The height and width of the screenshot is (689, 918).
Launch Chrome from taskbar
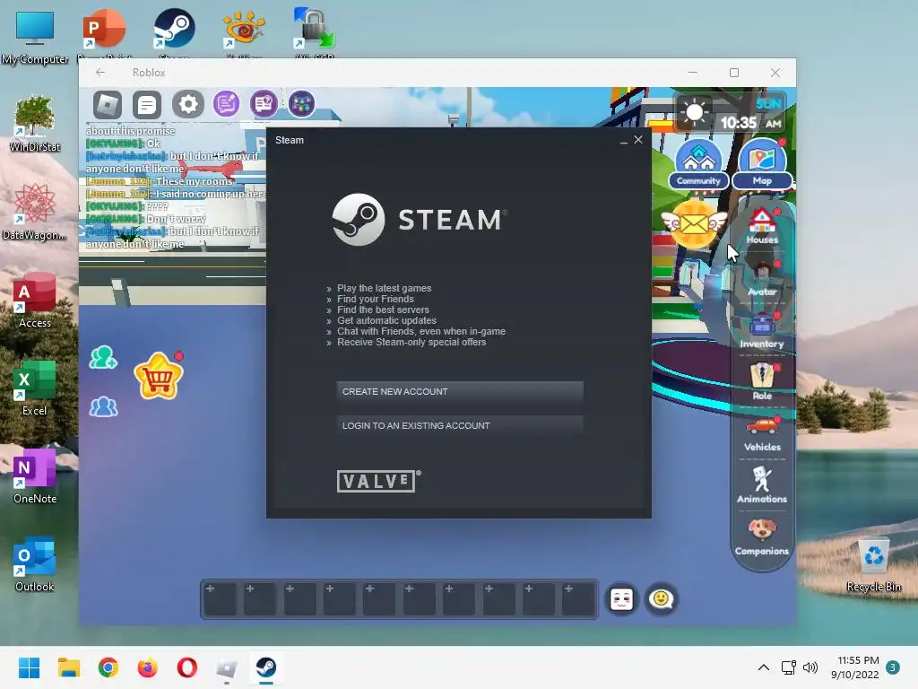108,667
